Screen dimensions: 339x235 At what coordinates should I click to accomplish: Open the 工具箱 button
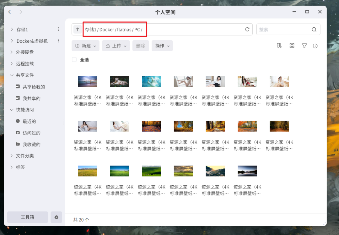(x=27, y=217)
